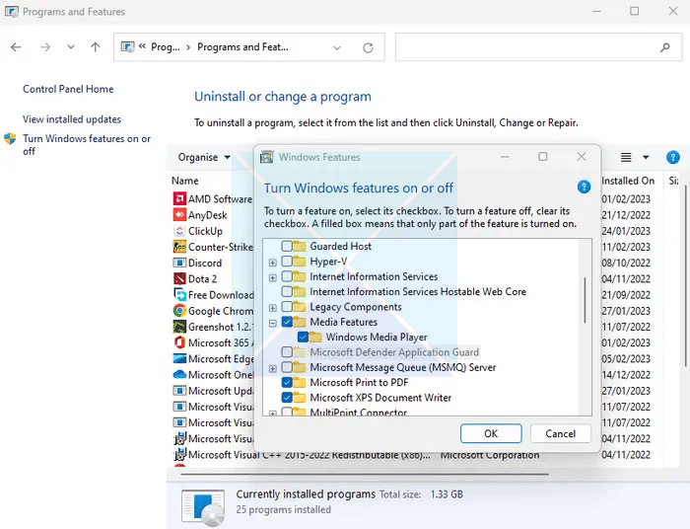The width and height of the screenshot is (690, 529).
Task: Sort by the Installed On column header
Action: [628, 181]
